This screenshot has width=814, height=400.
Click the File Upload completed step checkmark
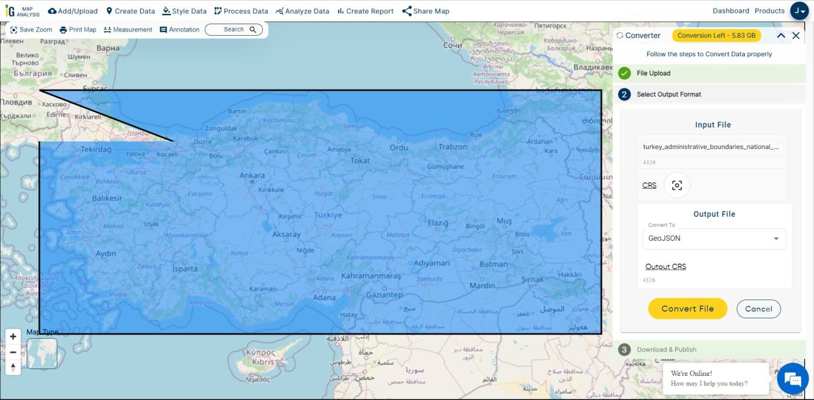624,73
